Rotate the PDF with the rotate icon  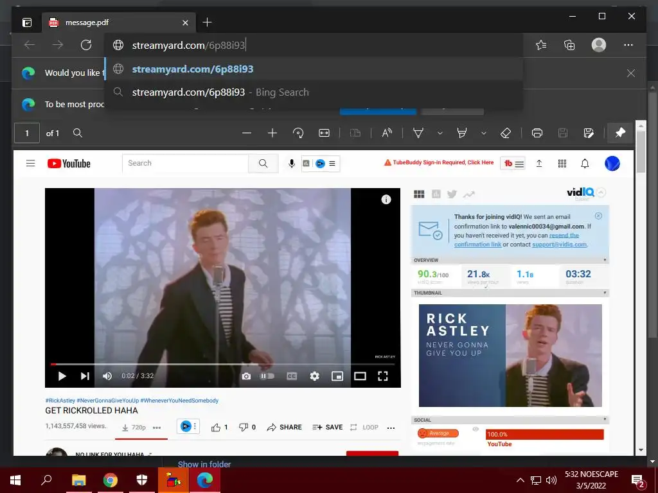[x=298, y=134]
